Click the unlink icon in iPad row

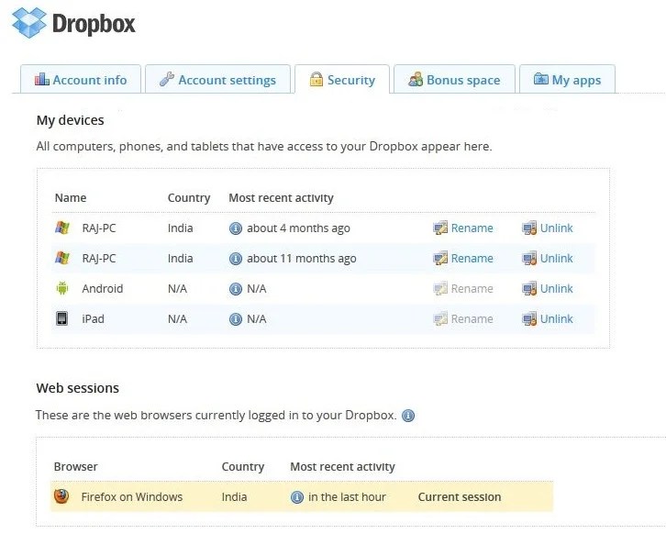(529, 319)
